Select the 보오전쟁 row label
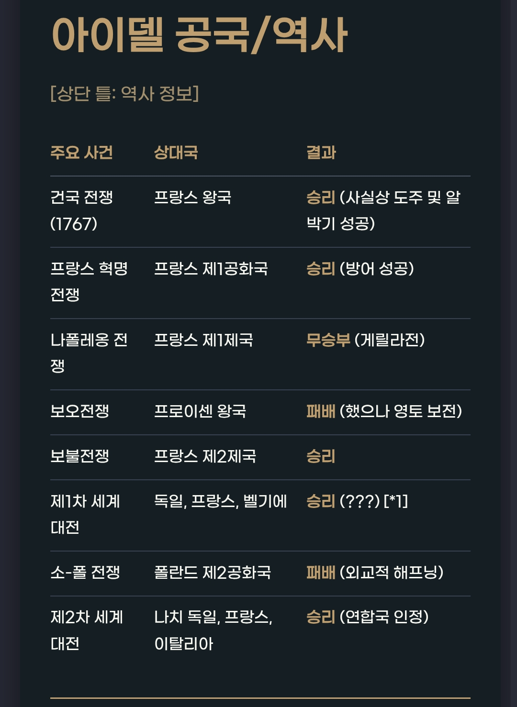This screenshot has height=707, width=517. [80, 411]
